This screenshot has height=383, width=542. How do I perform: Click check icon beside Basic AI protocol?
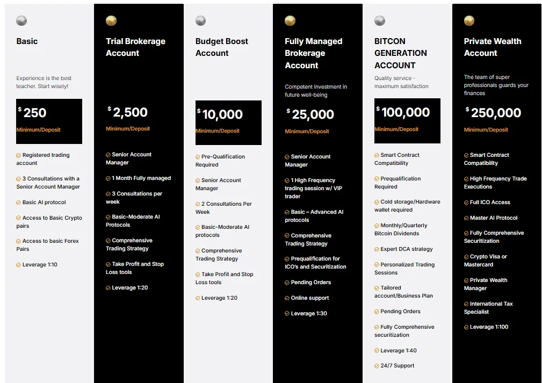[x=19, y=203]
